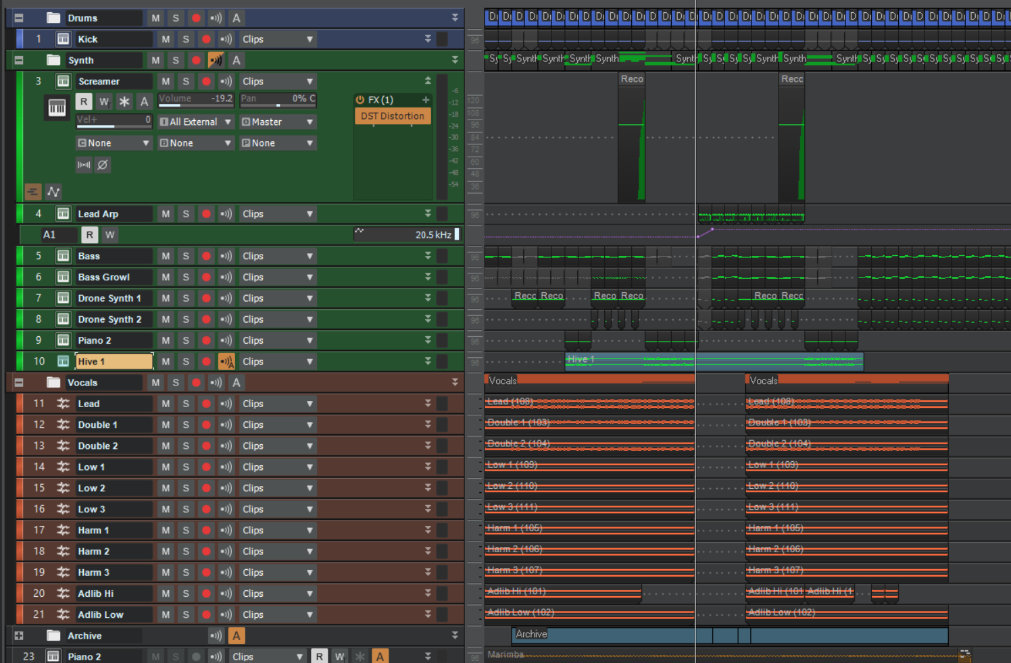The image size is (1011, 663).
Task: Enable automation read on lane A1
Action: 89,235
